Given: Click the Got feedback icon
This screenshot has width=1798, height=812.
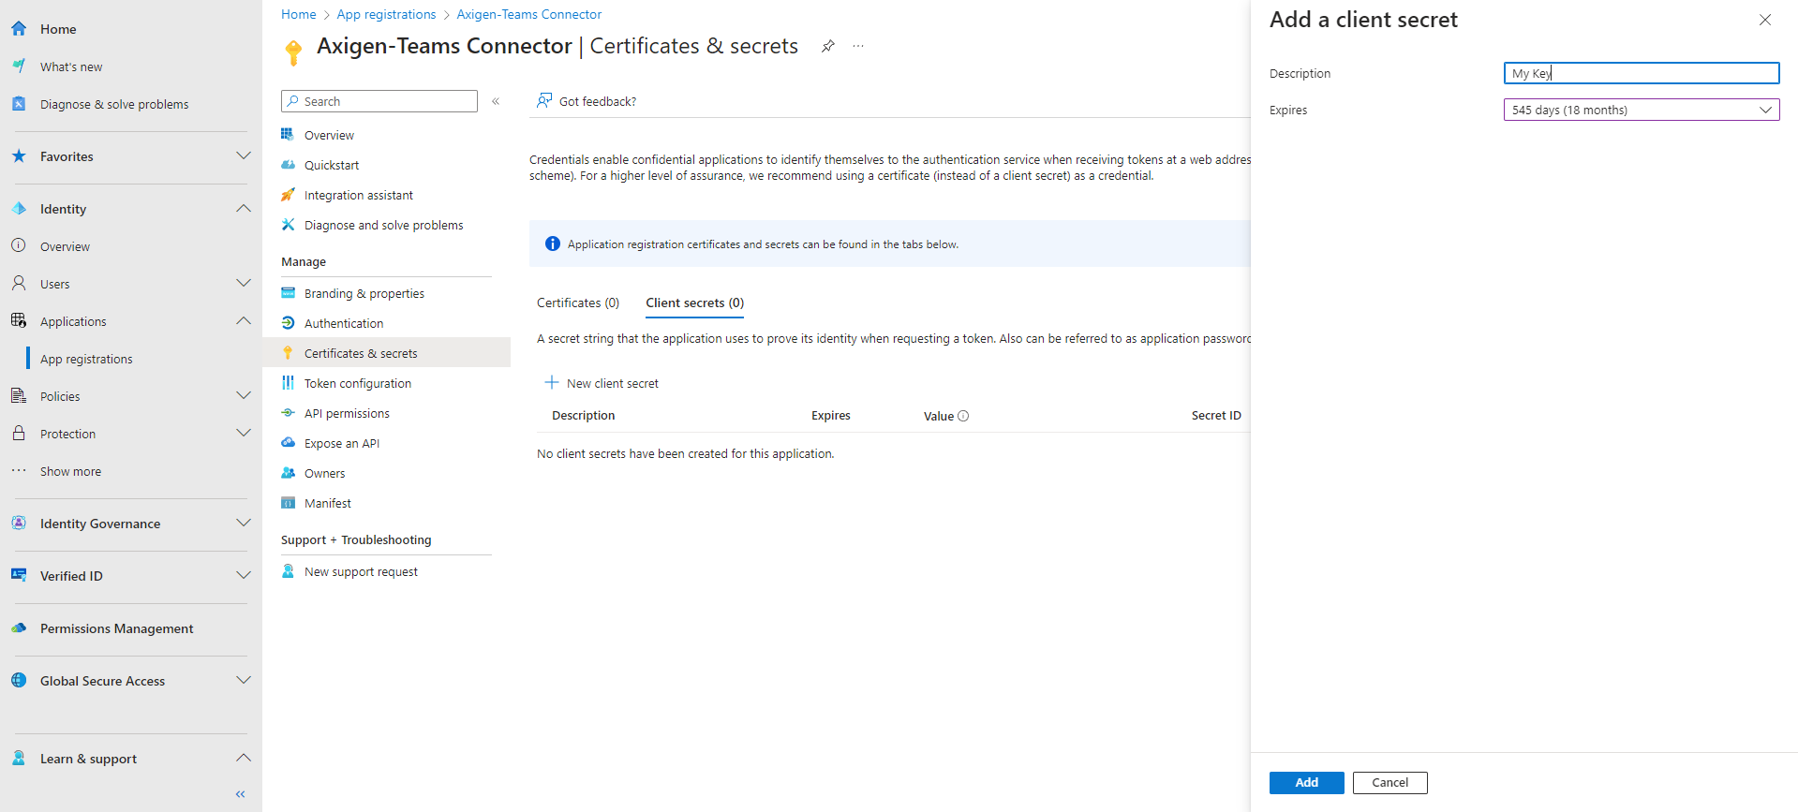Looking at the screenshot, I should click(x=543, y=101).
